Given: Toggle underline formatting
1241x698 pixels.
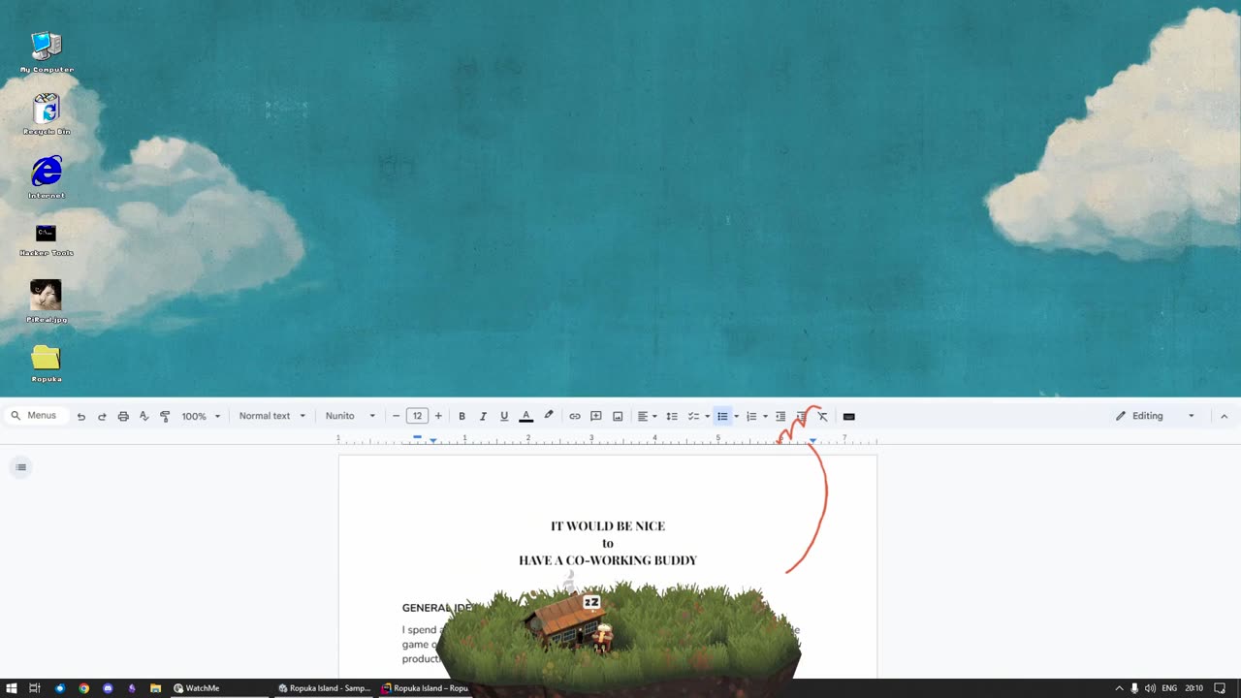Looking at the screenshot, I should click(504, 417).
